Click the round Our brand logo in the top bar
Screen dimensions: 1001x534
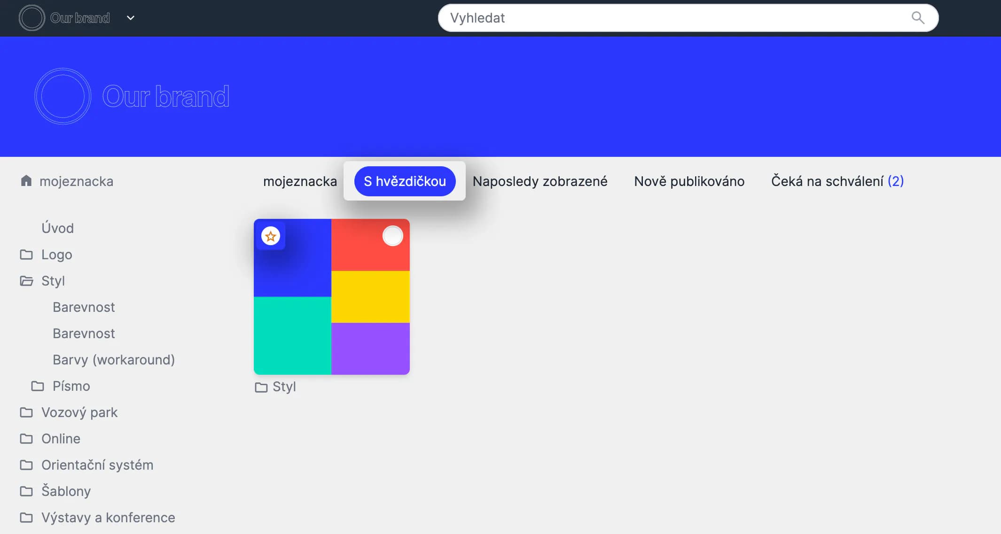pyautogui.click(x=31, y=18)
